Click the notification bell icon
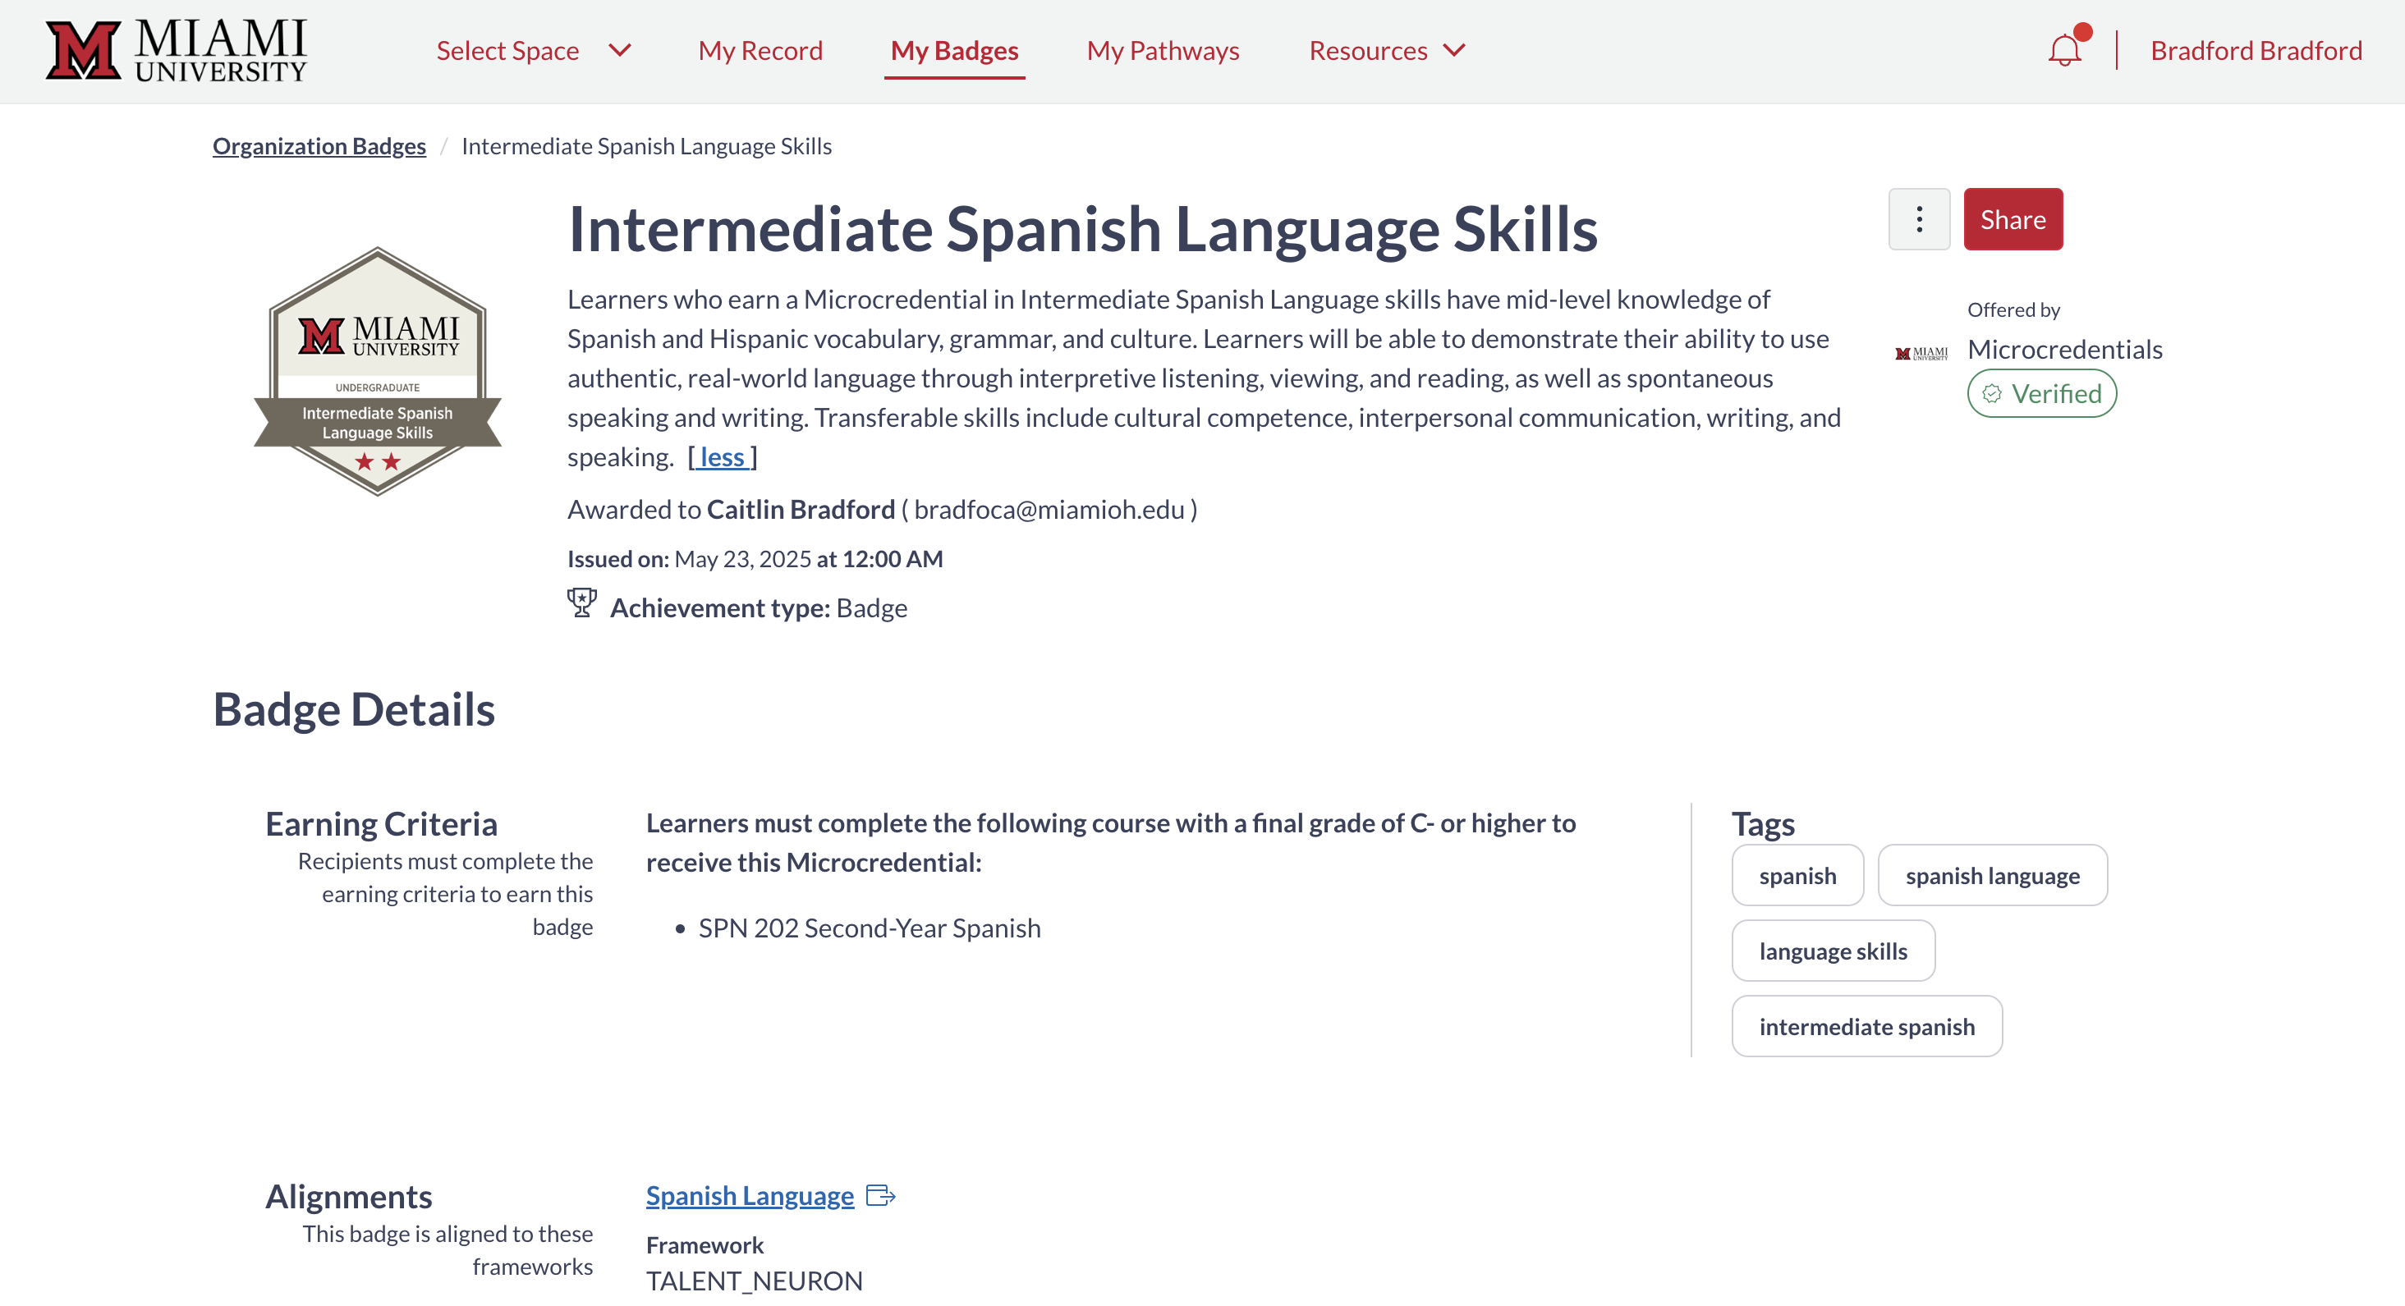This screenshot has height=1306, width=2405. point(2064,50)
